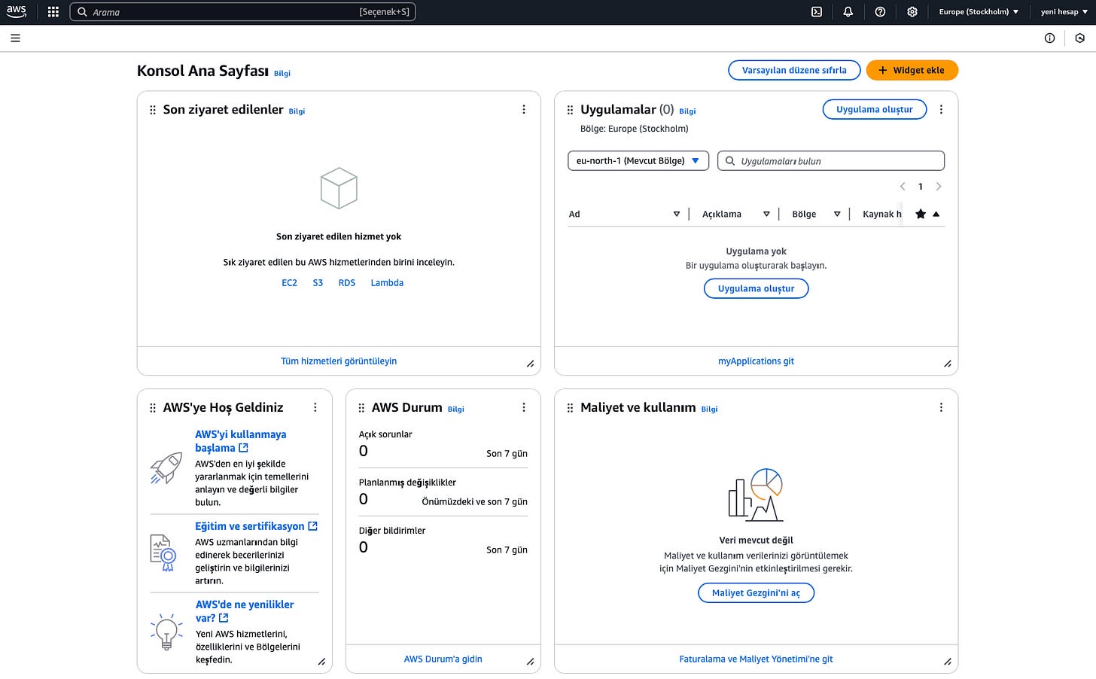Screen dimensions: 1096x679
Task: Click resize handle of AWS Durum widget
Action: [x=531, y=662]
